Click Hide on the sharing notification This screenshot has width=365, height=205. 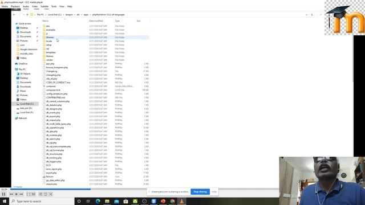point(214,192)
